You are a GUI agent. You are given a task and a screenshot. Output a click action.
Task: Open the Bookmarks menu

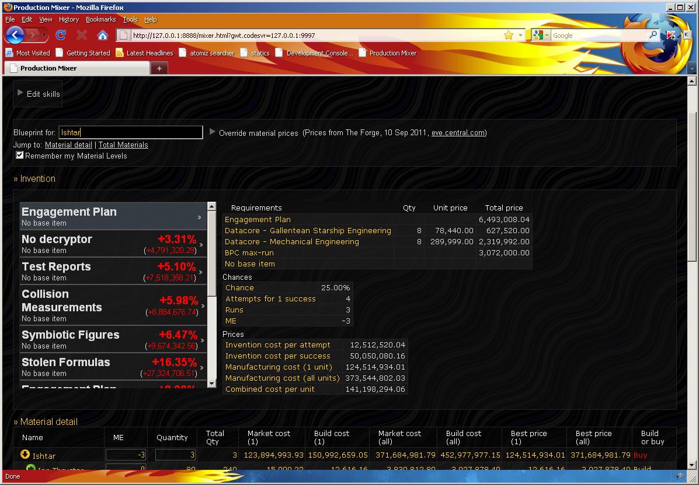click(x=101, y=19)
